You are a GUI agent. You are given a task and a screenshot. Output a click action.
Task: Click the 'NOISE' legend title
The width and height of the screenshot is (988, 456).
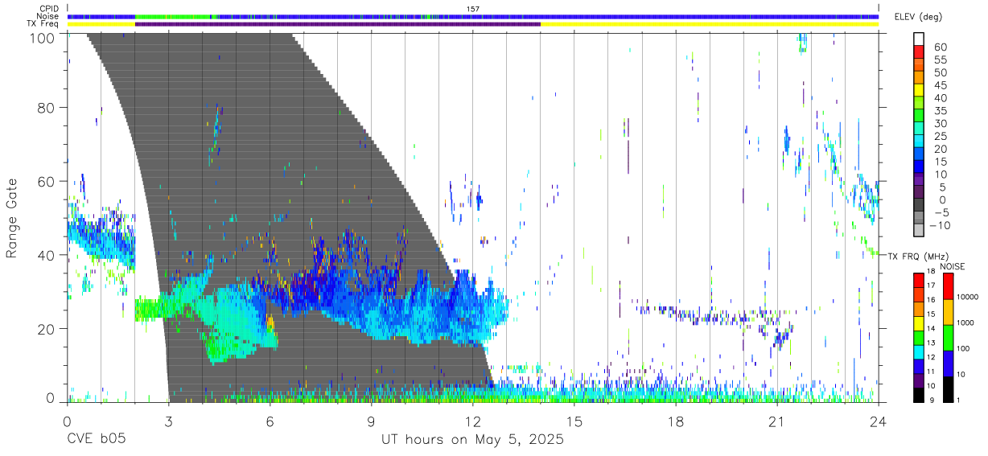click(x=952, y=265)
